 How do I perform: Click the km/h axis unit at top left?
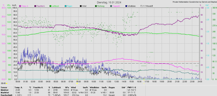pos(14,5)
